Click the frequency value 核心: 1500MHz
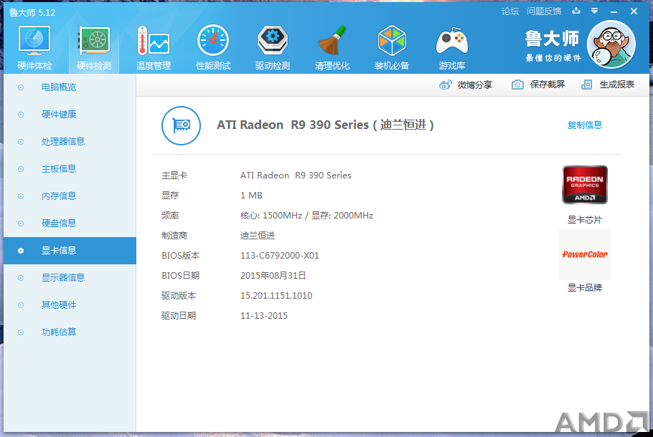Viewport: 653px width, 437px height. coord(271,216)
